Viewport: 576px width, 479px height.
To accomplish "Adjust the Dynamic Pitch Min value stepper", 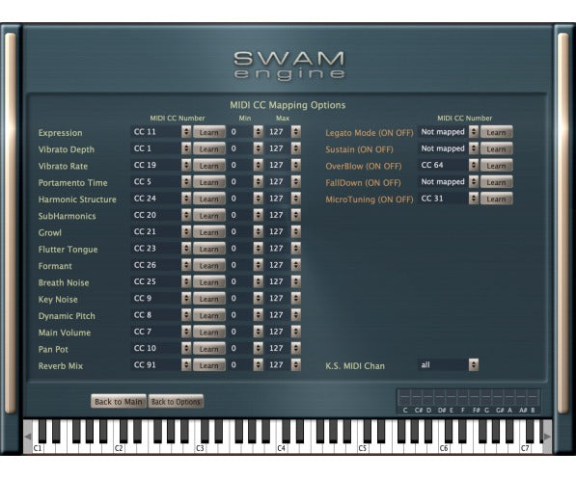I will tap(259, 315).
